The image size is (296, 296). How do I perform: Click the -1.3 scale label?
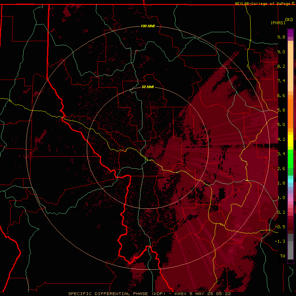(280, 241)
